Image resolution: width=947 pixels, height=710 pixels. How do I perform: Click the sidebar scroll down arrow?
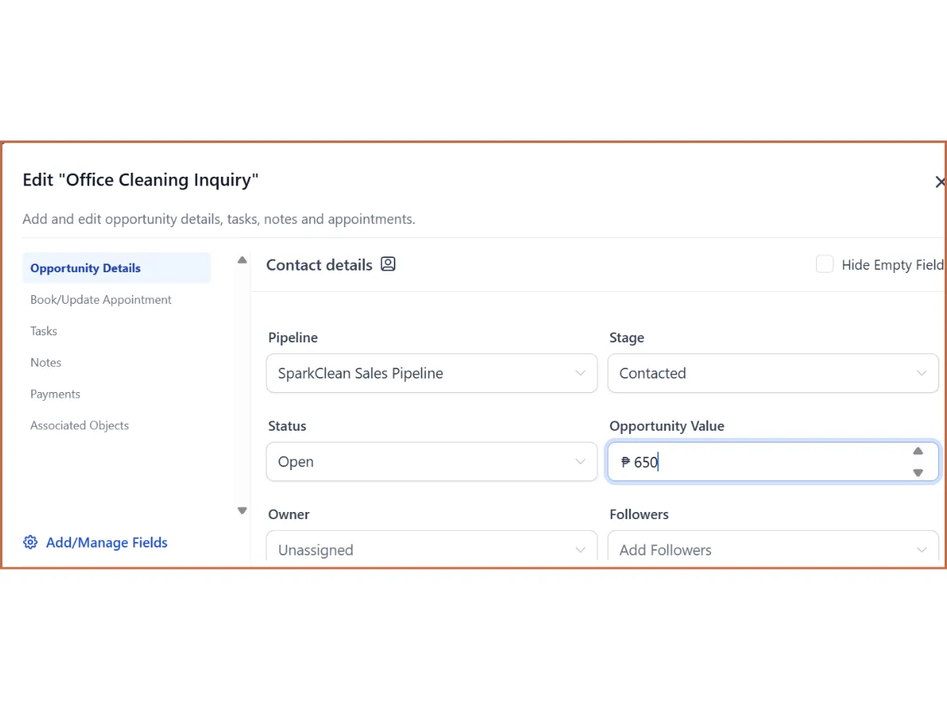click(242, 511)
